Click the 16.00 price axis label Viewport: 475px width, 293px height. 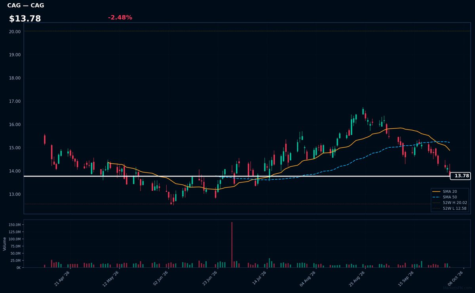tap(15, 124)
